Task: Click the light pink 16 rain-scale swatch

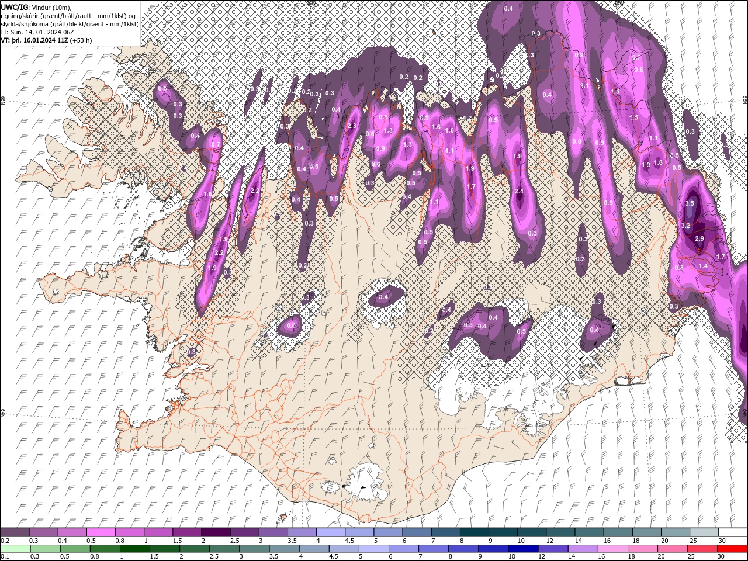Action: click(x=613, y=548)
